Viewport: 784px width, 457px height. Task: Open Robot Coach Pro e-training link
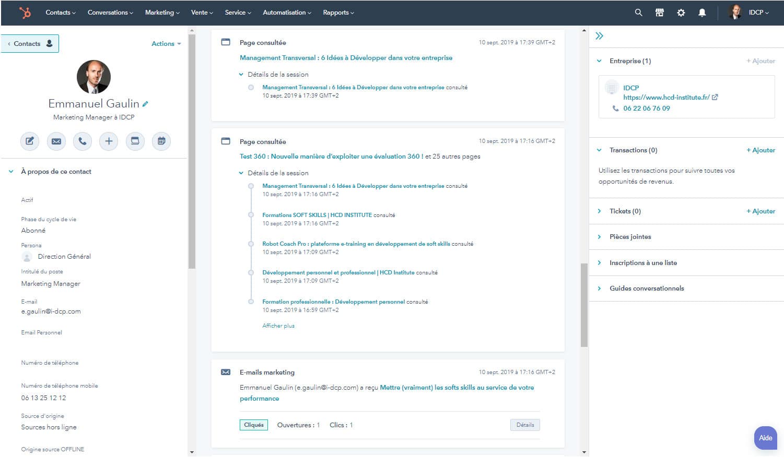[356, 244]
